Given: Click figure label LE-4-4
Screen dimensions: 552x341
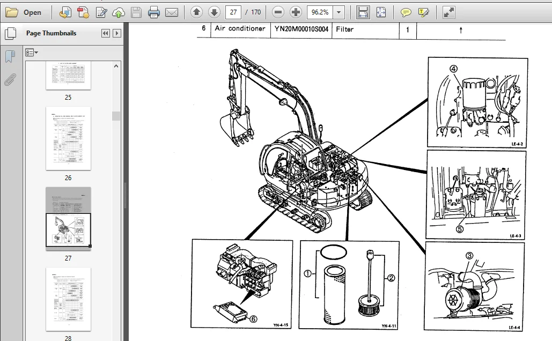Looking at the screenshot, I should pyautogui.click(x=514, y=328).
